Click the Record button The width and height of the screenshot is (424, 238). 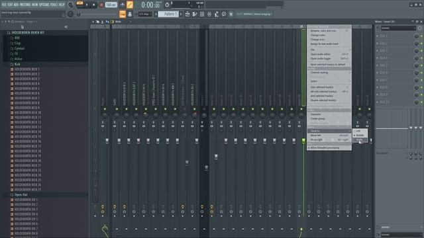point(101,5)
